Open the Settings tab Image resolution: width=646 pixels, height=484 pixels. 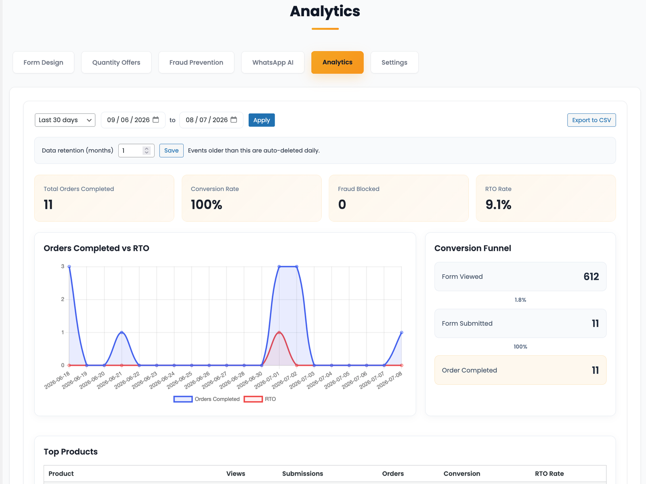click(394, 63)
